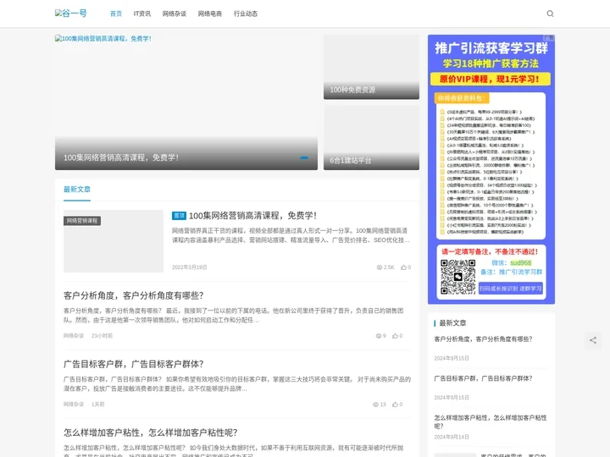The height and width of the screenshot is (457, 610).
Task: Open the 网络电商 menu item
Action: [210, 14]
